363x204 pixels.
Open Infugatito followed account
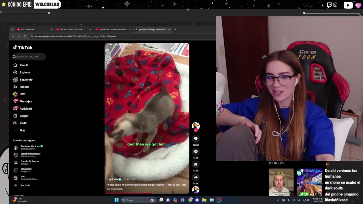pyautogui.click(x=23, y=170)
